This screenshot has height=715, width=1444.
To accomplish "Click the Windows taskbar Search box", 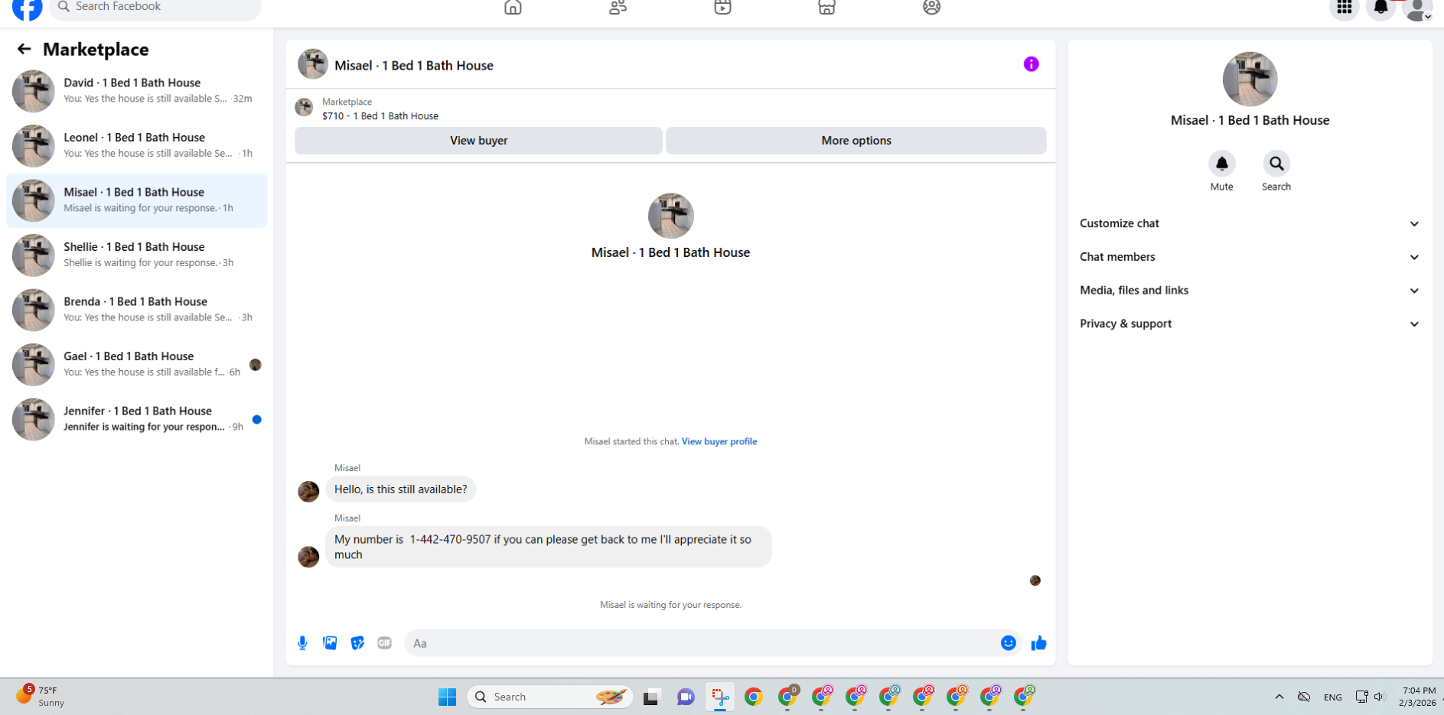I will pos(549,697).
